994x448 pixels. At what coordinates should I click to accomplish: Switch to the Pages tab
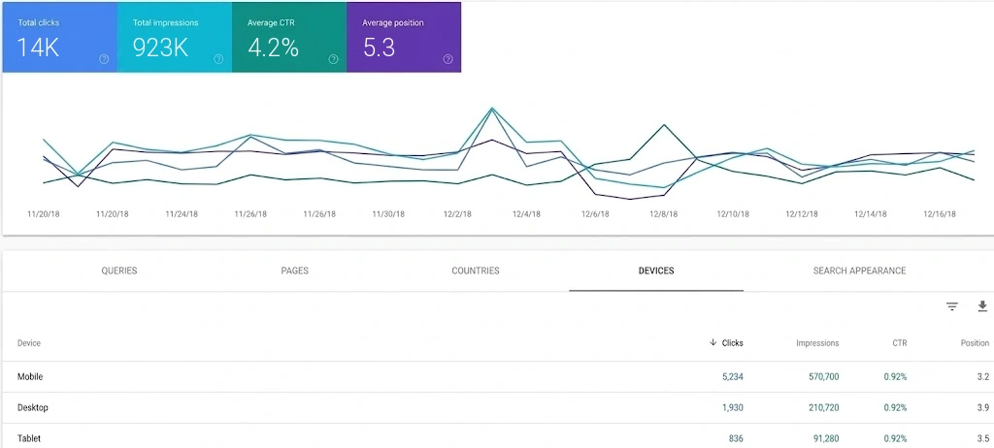[x=295, y=271]
